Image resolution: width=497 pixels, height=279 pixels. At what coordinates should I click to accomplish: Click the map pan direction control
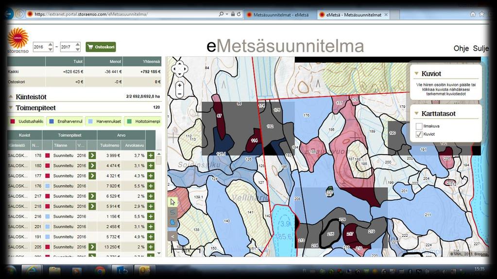click(x=179, y=69)
